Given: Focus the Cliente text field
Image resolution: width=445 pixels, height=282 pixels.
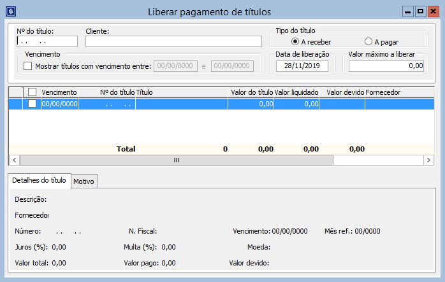Looking at the screenshot, I should point(173,41).
